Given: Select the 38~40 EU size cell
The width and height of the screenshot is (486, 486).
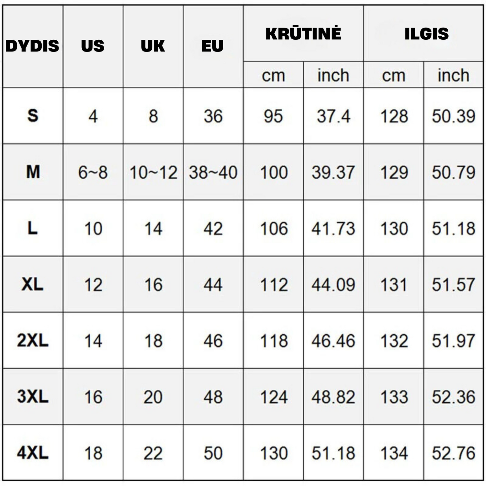Looking at the screenshot, I should tap(213, 173).
